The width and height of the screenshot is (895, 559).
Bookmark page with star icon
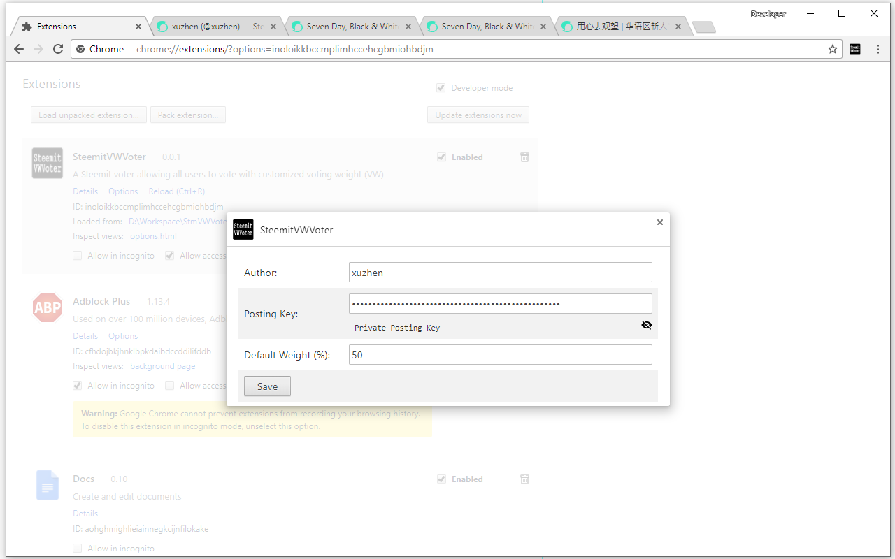(833, 49)
